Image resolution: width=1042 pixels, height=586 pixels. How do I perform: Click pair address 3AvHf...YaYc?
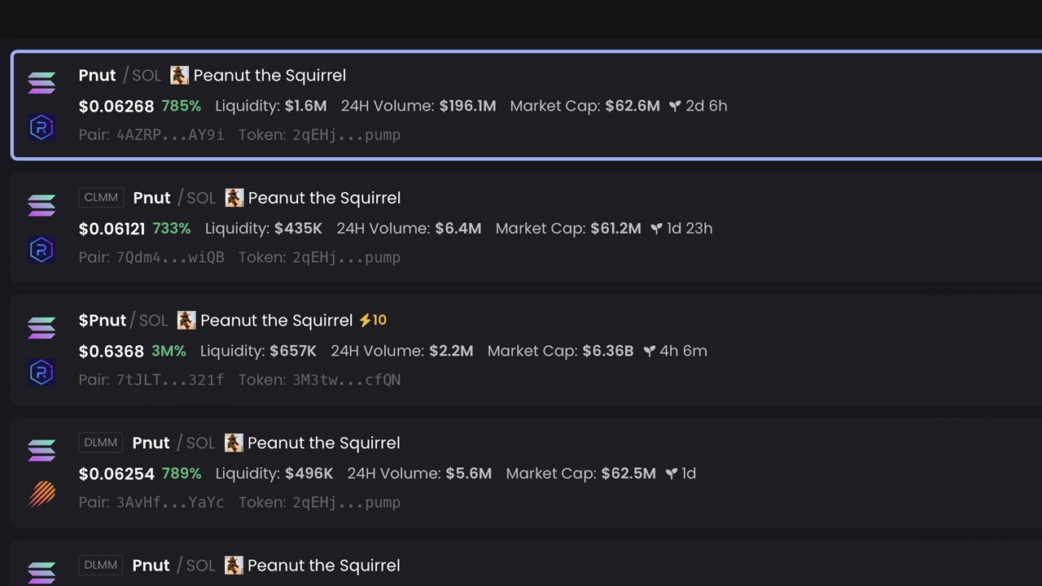coord(169,503)
